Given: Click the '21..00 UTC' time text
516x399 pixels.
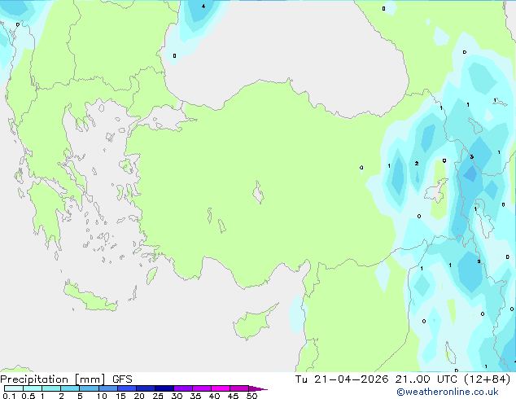Looking at the screenshot, I should pyautogui.click(x=426, y=379).
